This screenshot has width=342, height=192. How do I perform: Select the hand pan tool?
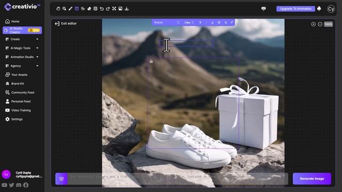coord(58,9)
